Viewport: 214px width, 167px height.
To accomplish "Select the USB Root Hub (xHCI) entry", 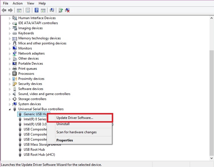I will tap(39, 155).
